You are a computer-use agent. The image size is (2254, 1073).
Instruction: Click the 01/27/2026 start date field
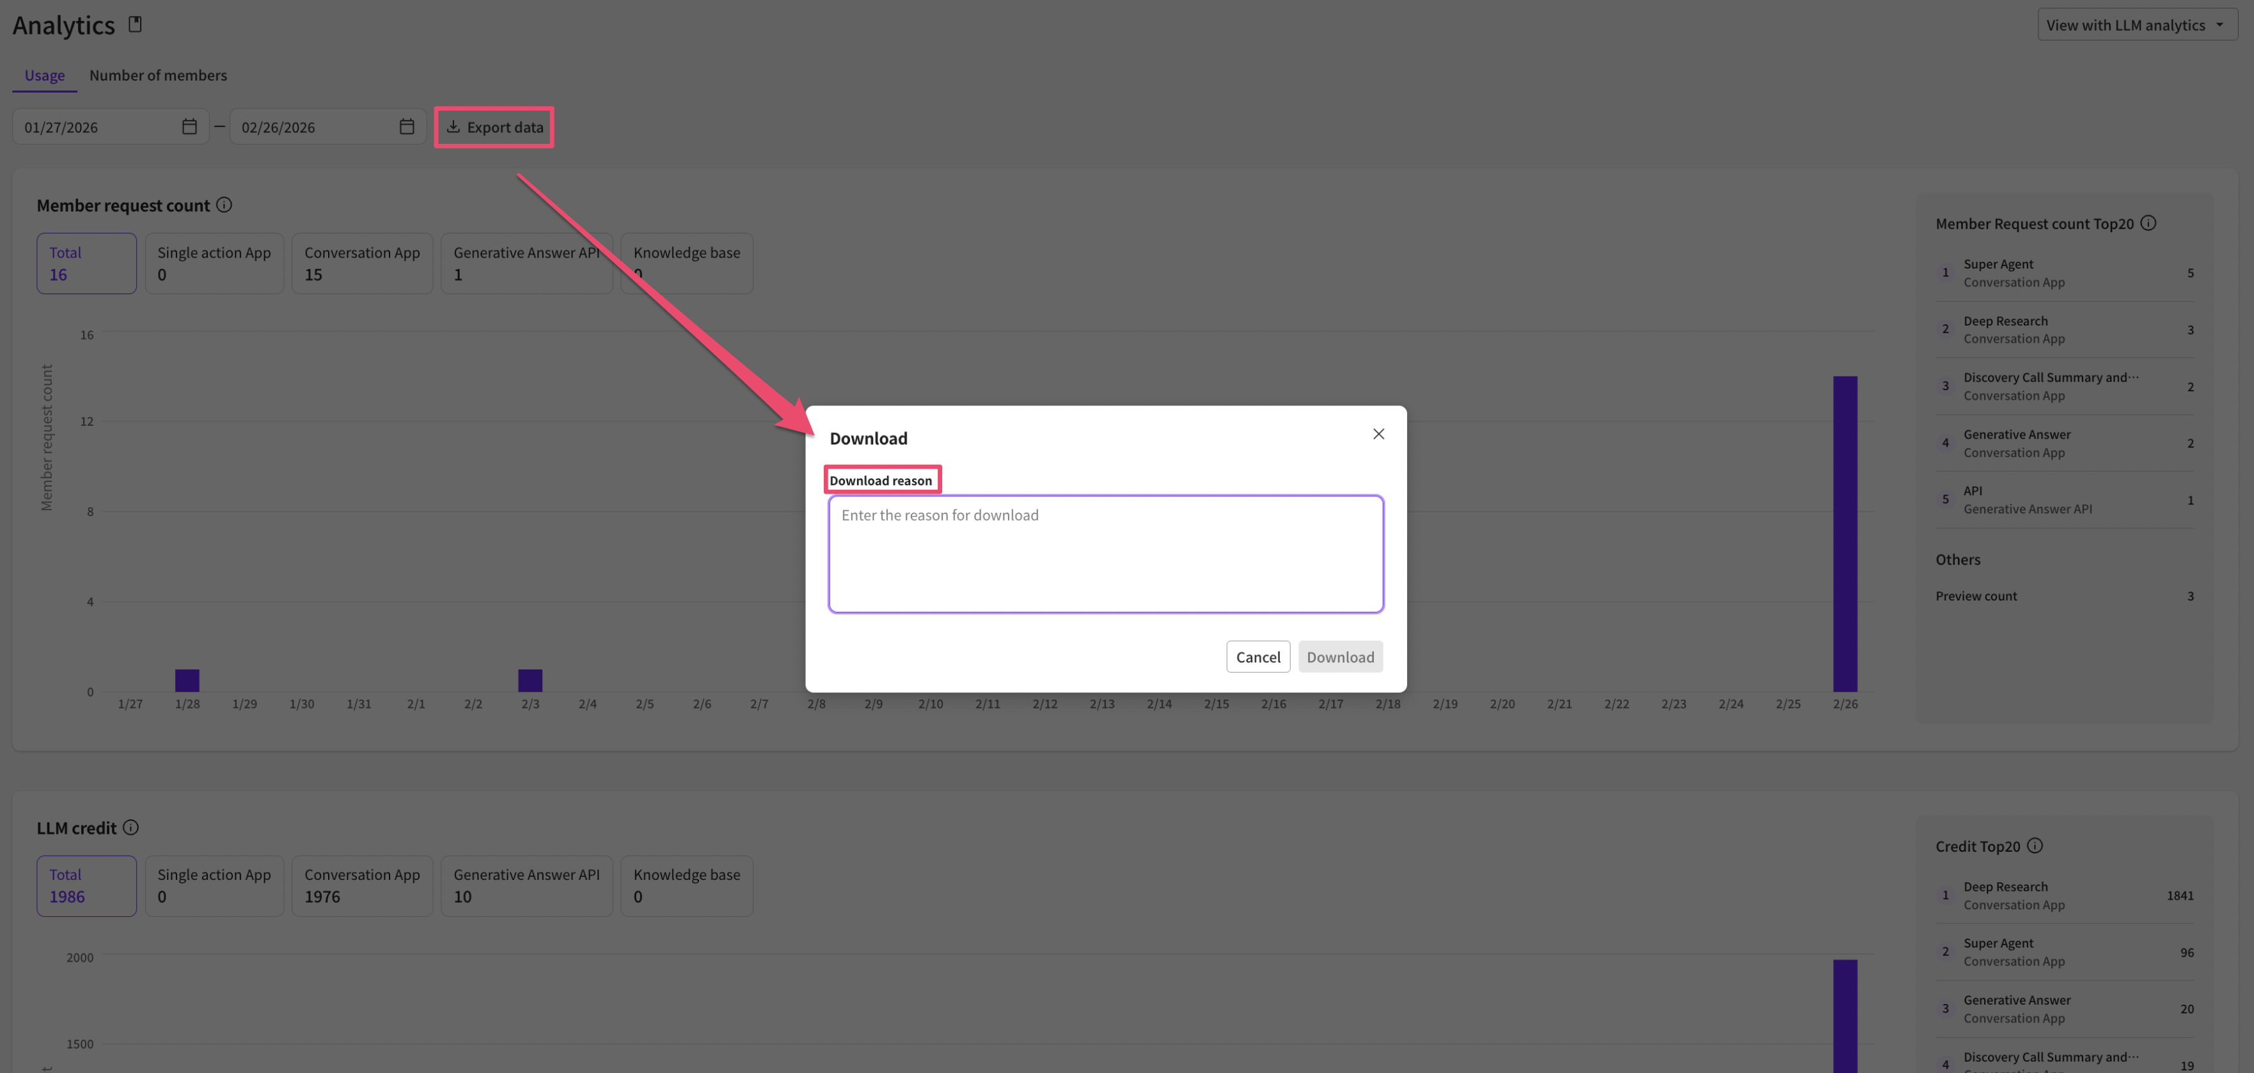tap(96, 127)
